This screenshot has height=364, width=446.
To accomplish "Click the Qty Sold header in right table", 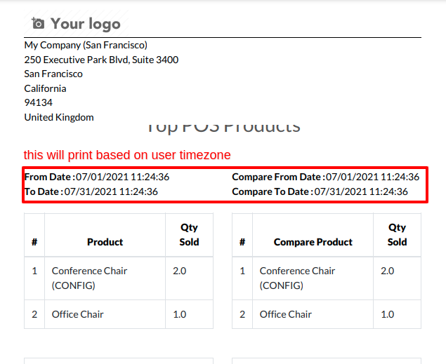I will (x=397, y=235).
